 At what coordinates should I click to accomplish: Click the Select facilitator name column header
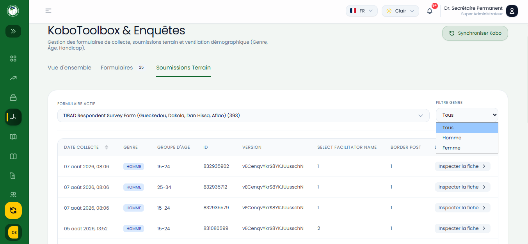(x=347, y=147)
